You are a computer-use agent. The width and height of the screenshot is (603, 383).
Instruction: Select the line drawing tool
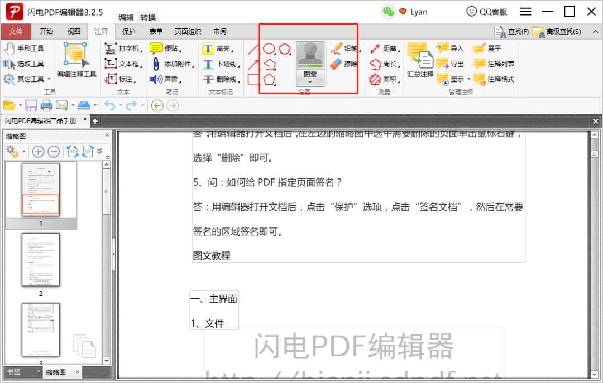pos(253,49)
